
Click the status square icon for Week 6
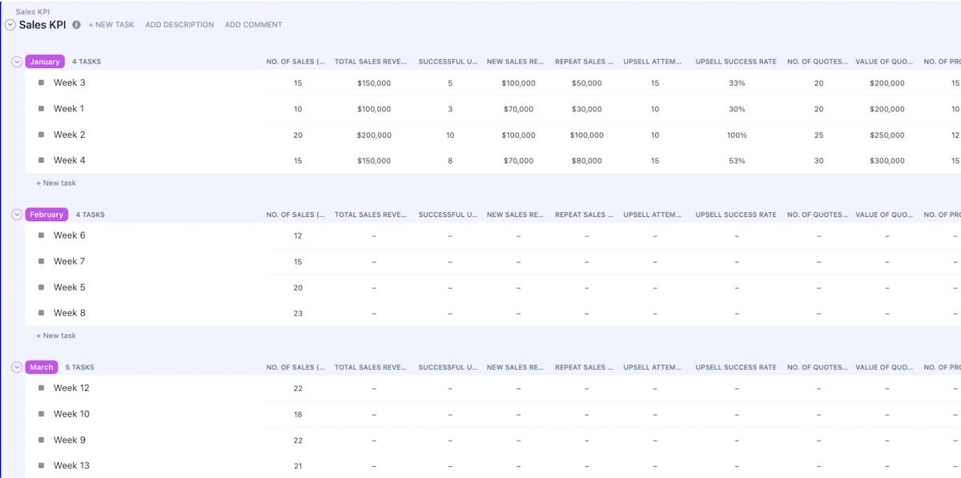41,235
